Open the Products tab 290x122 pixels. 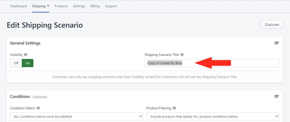click(x=61, y=6)
